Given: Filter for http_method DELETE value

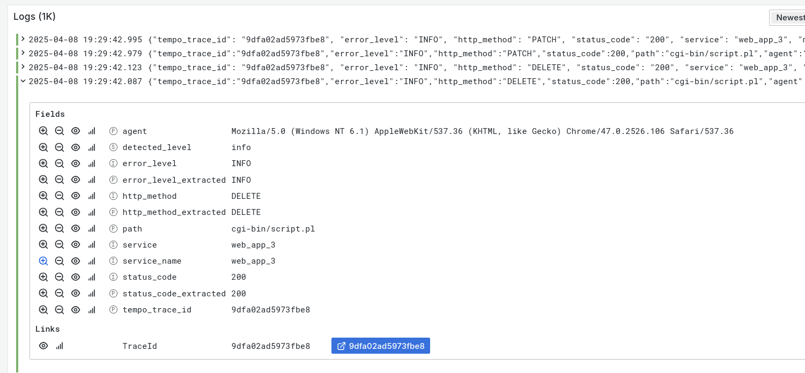Looking at the screenshot, I should click(x=43, y=196).
